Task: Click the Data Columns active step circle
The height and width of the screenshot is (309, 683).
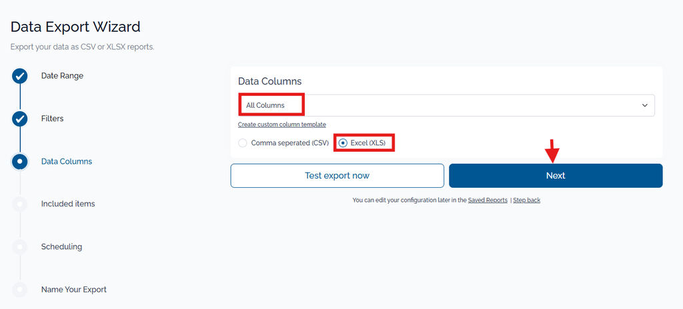Action: click(19, 161)
